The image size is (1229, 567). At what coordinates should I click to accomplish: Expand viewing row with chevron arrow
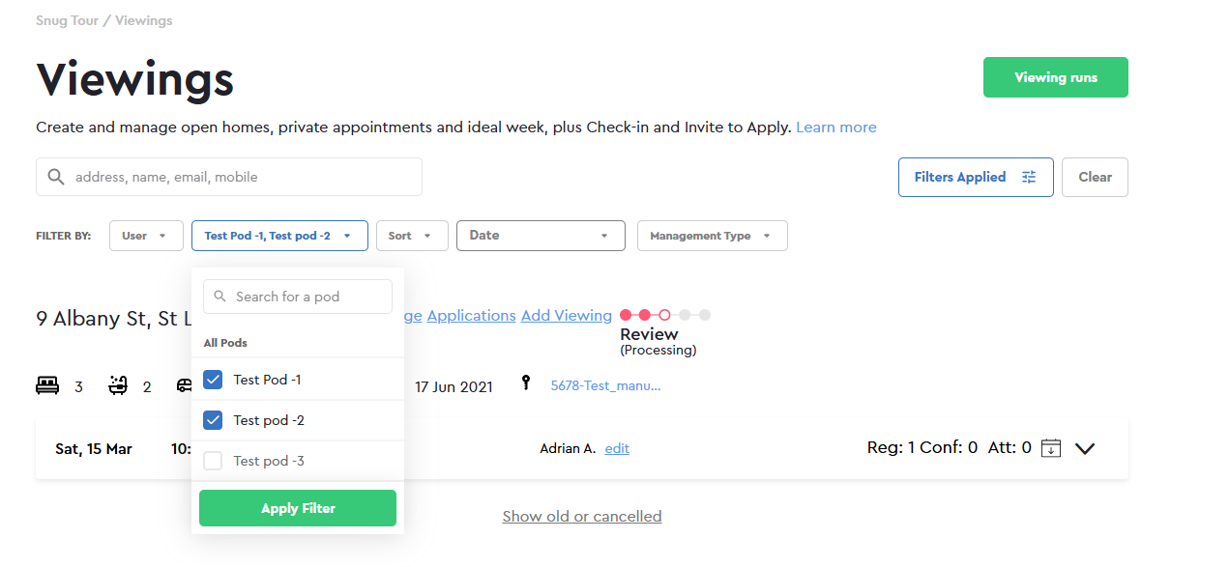click(1085, 448)
